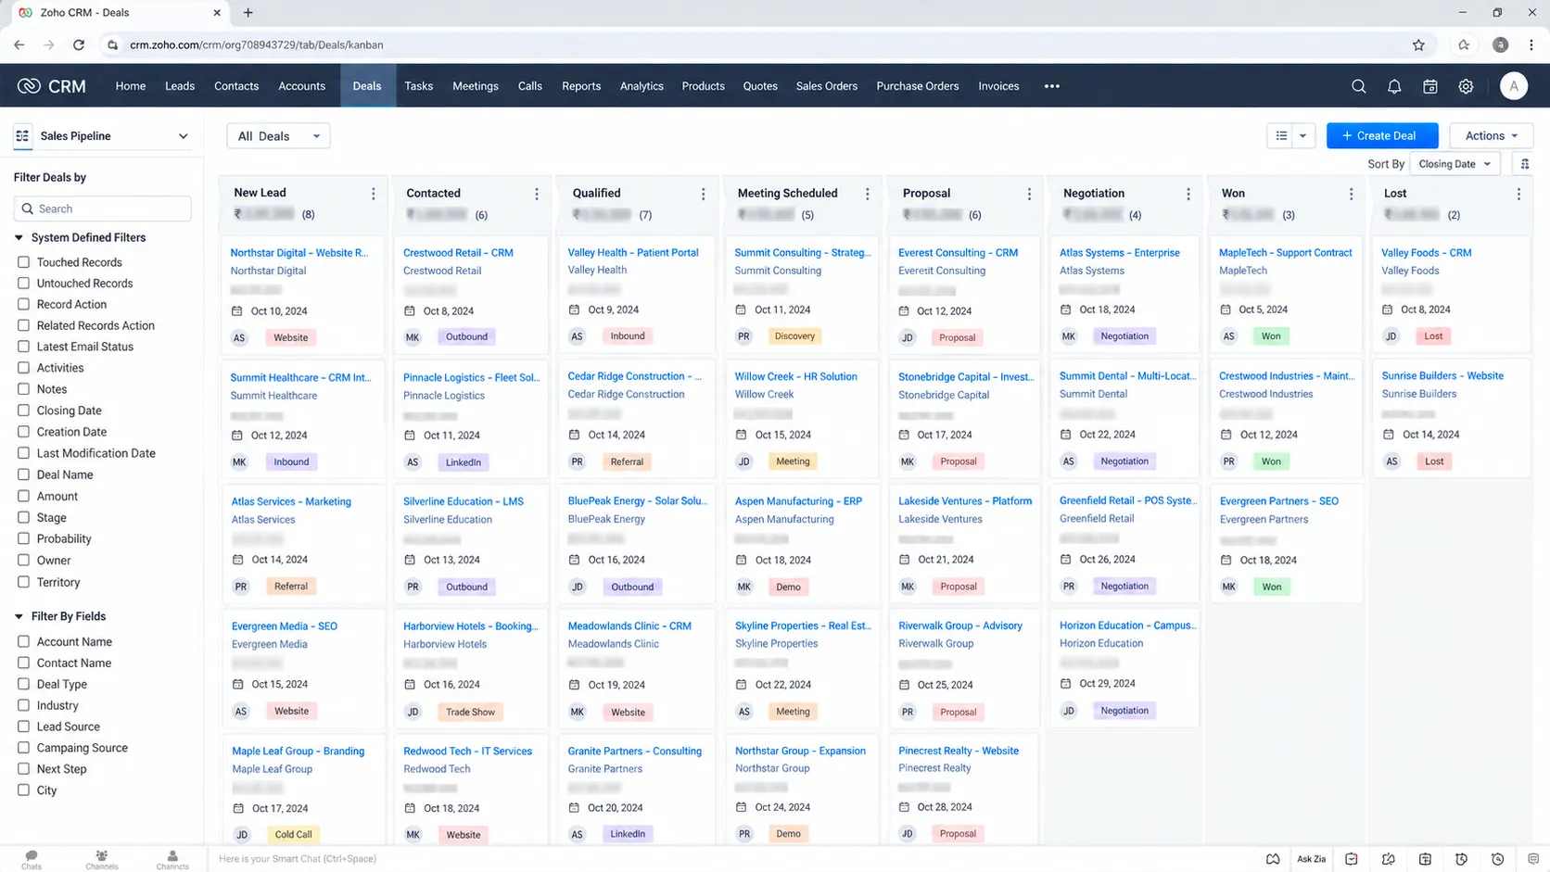Open the global search icon in the navbar

pyautogui.click(x=1358, y=86)
